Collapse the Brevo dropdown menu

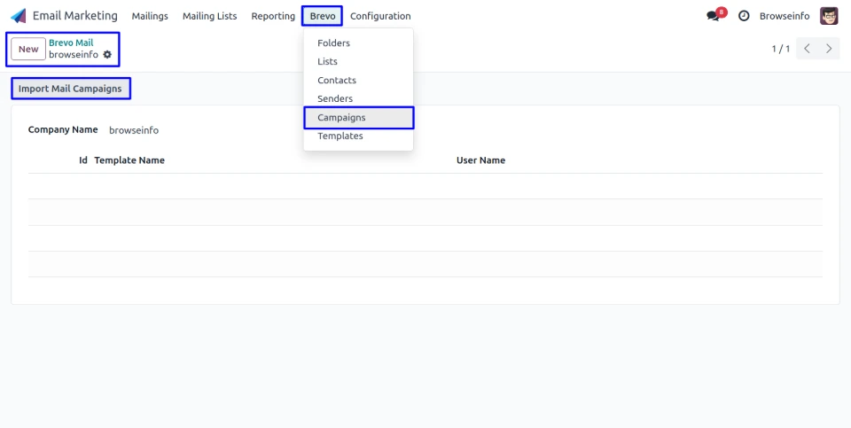coord(322,16)
